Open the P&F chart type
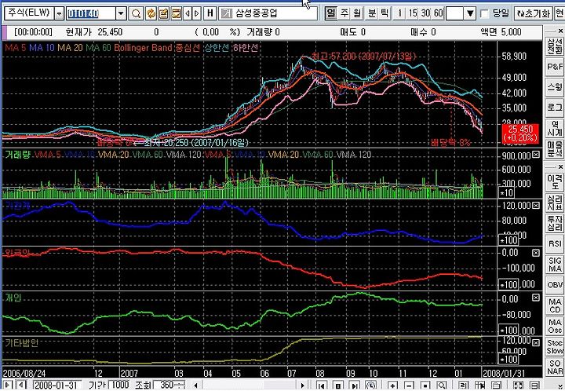The image size is (565, 391). pyautogui.click(x=555, y=67)
